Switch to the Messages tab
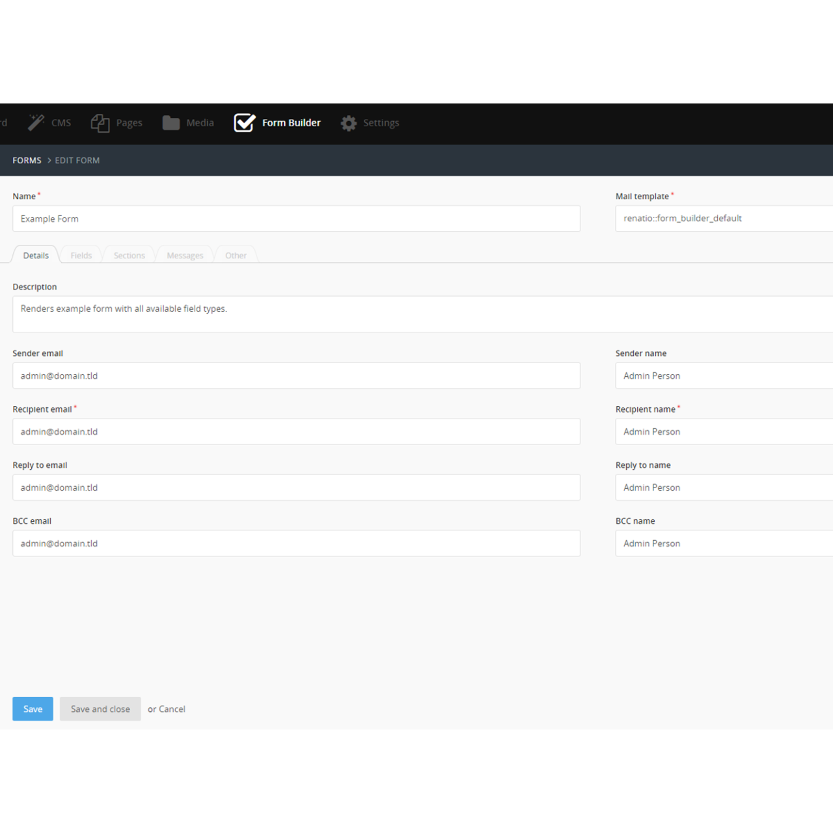Image resolution: width=833 pixels, height=833 pixels. (x=185, y=255)
